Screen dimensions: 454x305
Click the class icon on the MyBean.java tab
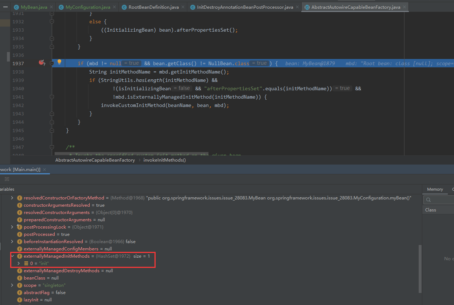coord(16,7)
